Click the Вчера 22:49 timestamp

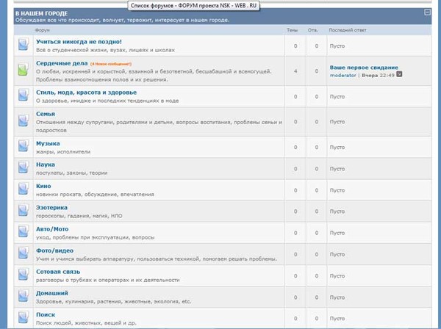[378, 76]
